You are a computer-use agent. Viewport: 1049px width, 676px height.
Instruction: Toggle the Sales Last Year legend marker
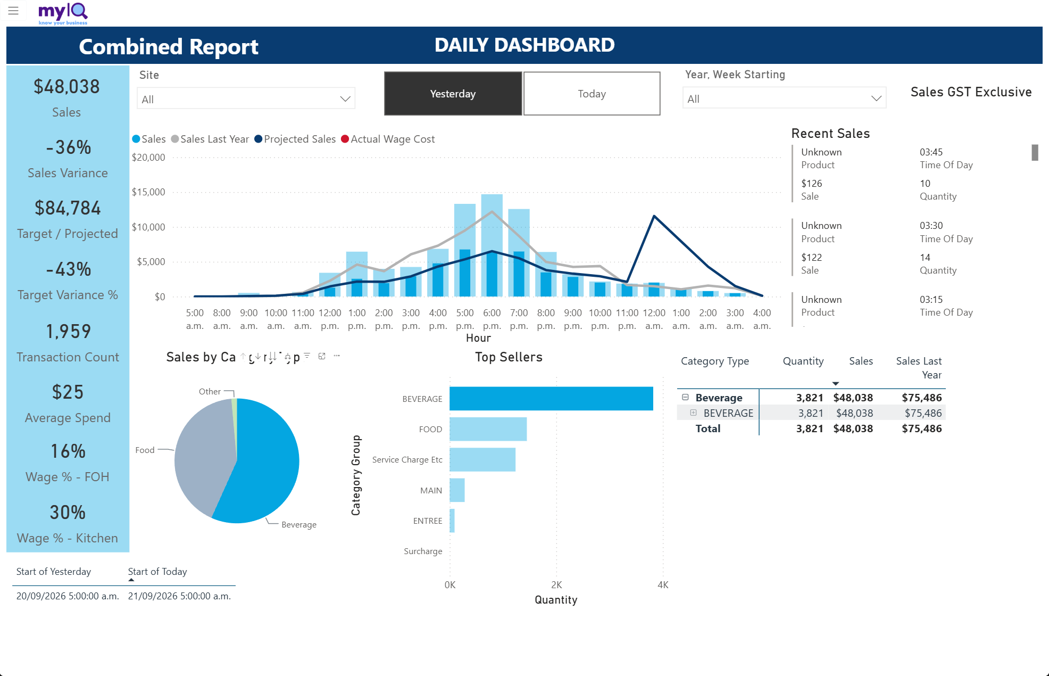175,139
